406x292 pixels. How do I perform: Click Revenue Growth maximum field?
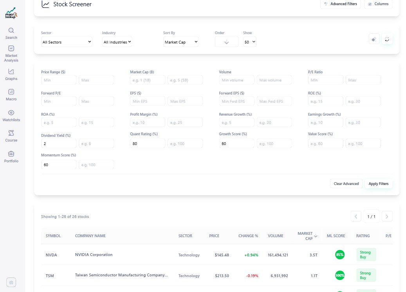tap(274, 122)
